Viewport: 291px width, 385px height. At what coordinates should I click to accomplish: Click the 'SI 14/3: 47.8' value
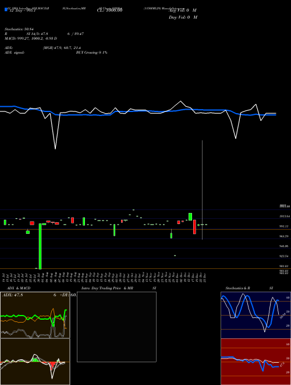point(37,34)
